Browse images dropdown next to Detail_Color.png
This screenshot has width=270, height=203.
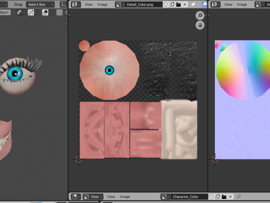120,5
